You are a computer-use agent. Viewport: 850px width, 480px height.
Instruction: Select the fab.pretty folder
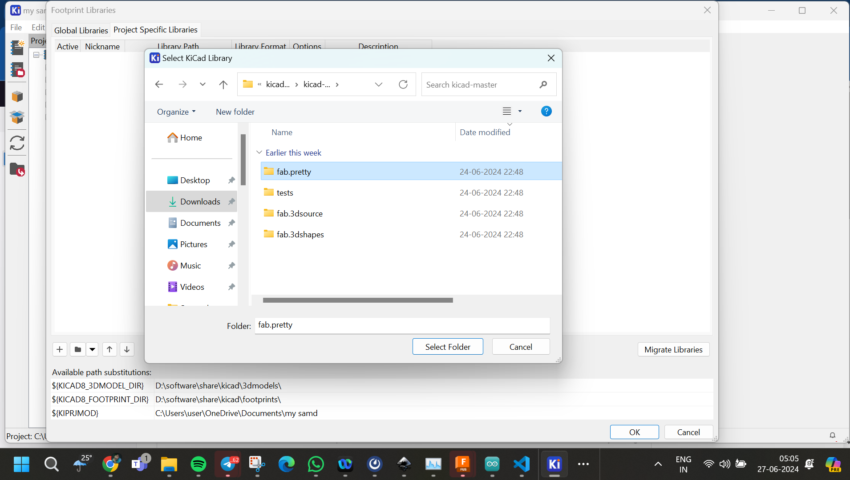click(x=411, y=172)
